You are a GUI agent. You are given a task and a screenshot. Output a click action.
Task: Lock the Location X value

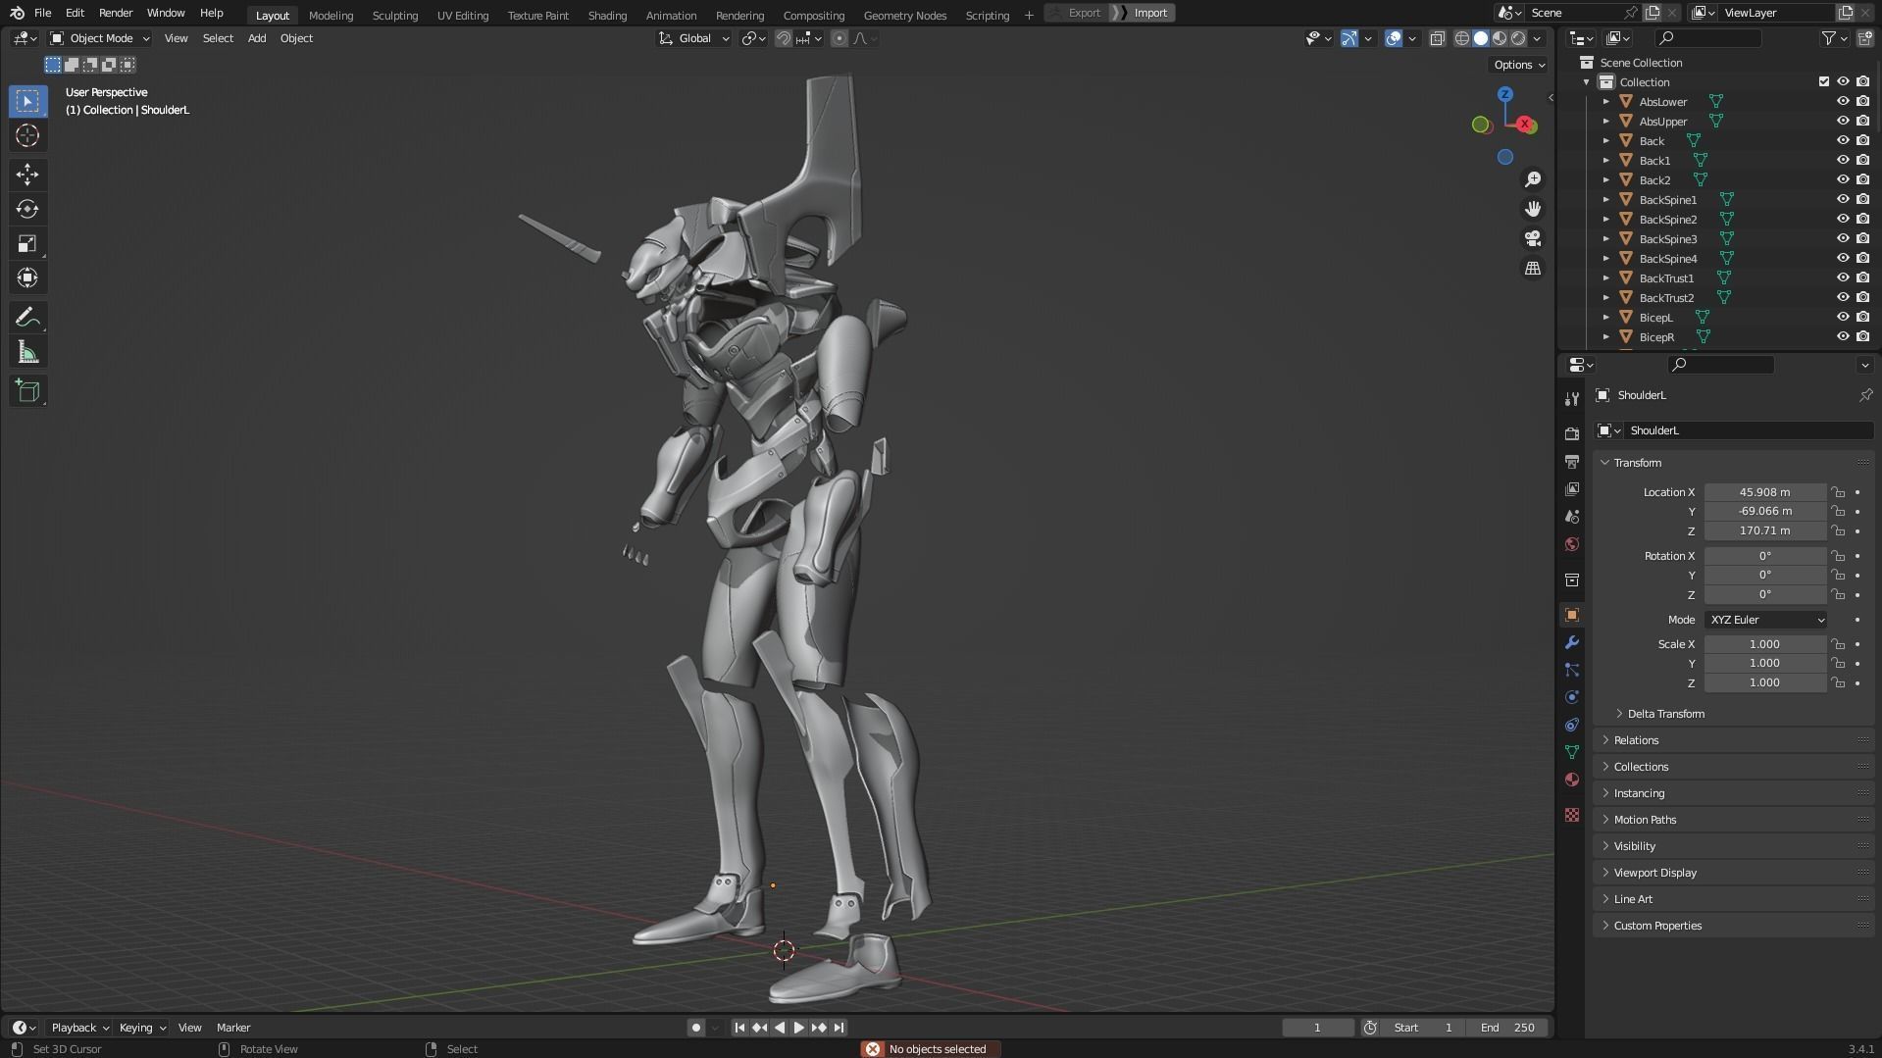(1838, 492)
